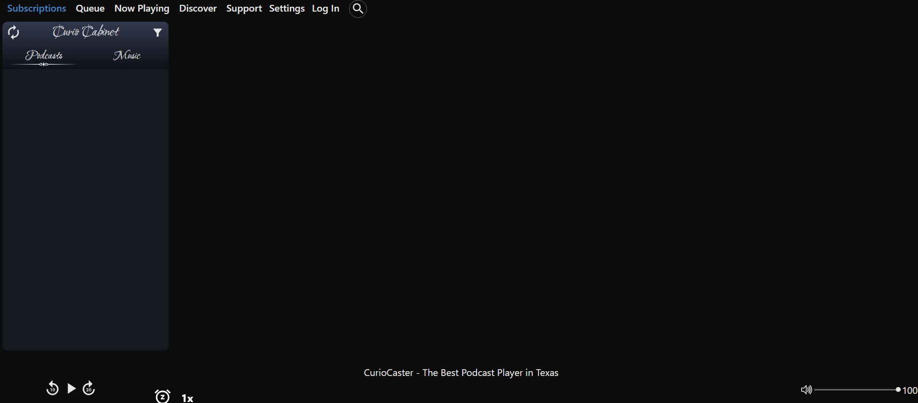Switch to the Podcasts tab
The width and height of the screenshot is (918, 403).
[x=44, y=56]
